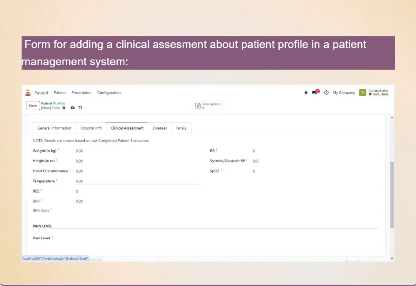Viewport: 416px width, 286px height.
Task: Open the My Company switcher
Action: [344, 93]
